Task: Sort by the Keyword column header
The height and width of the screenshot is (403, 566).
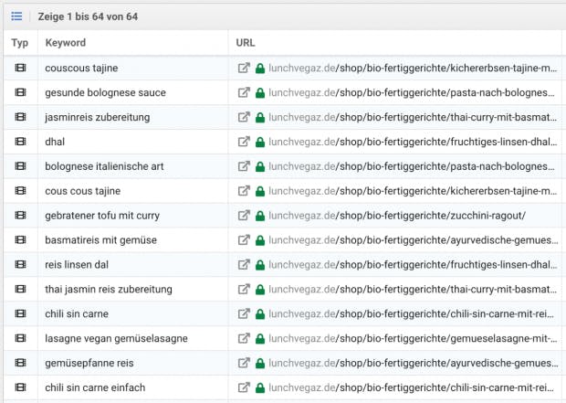Action: point(66,43)
